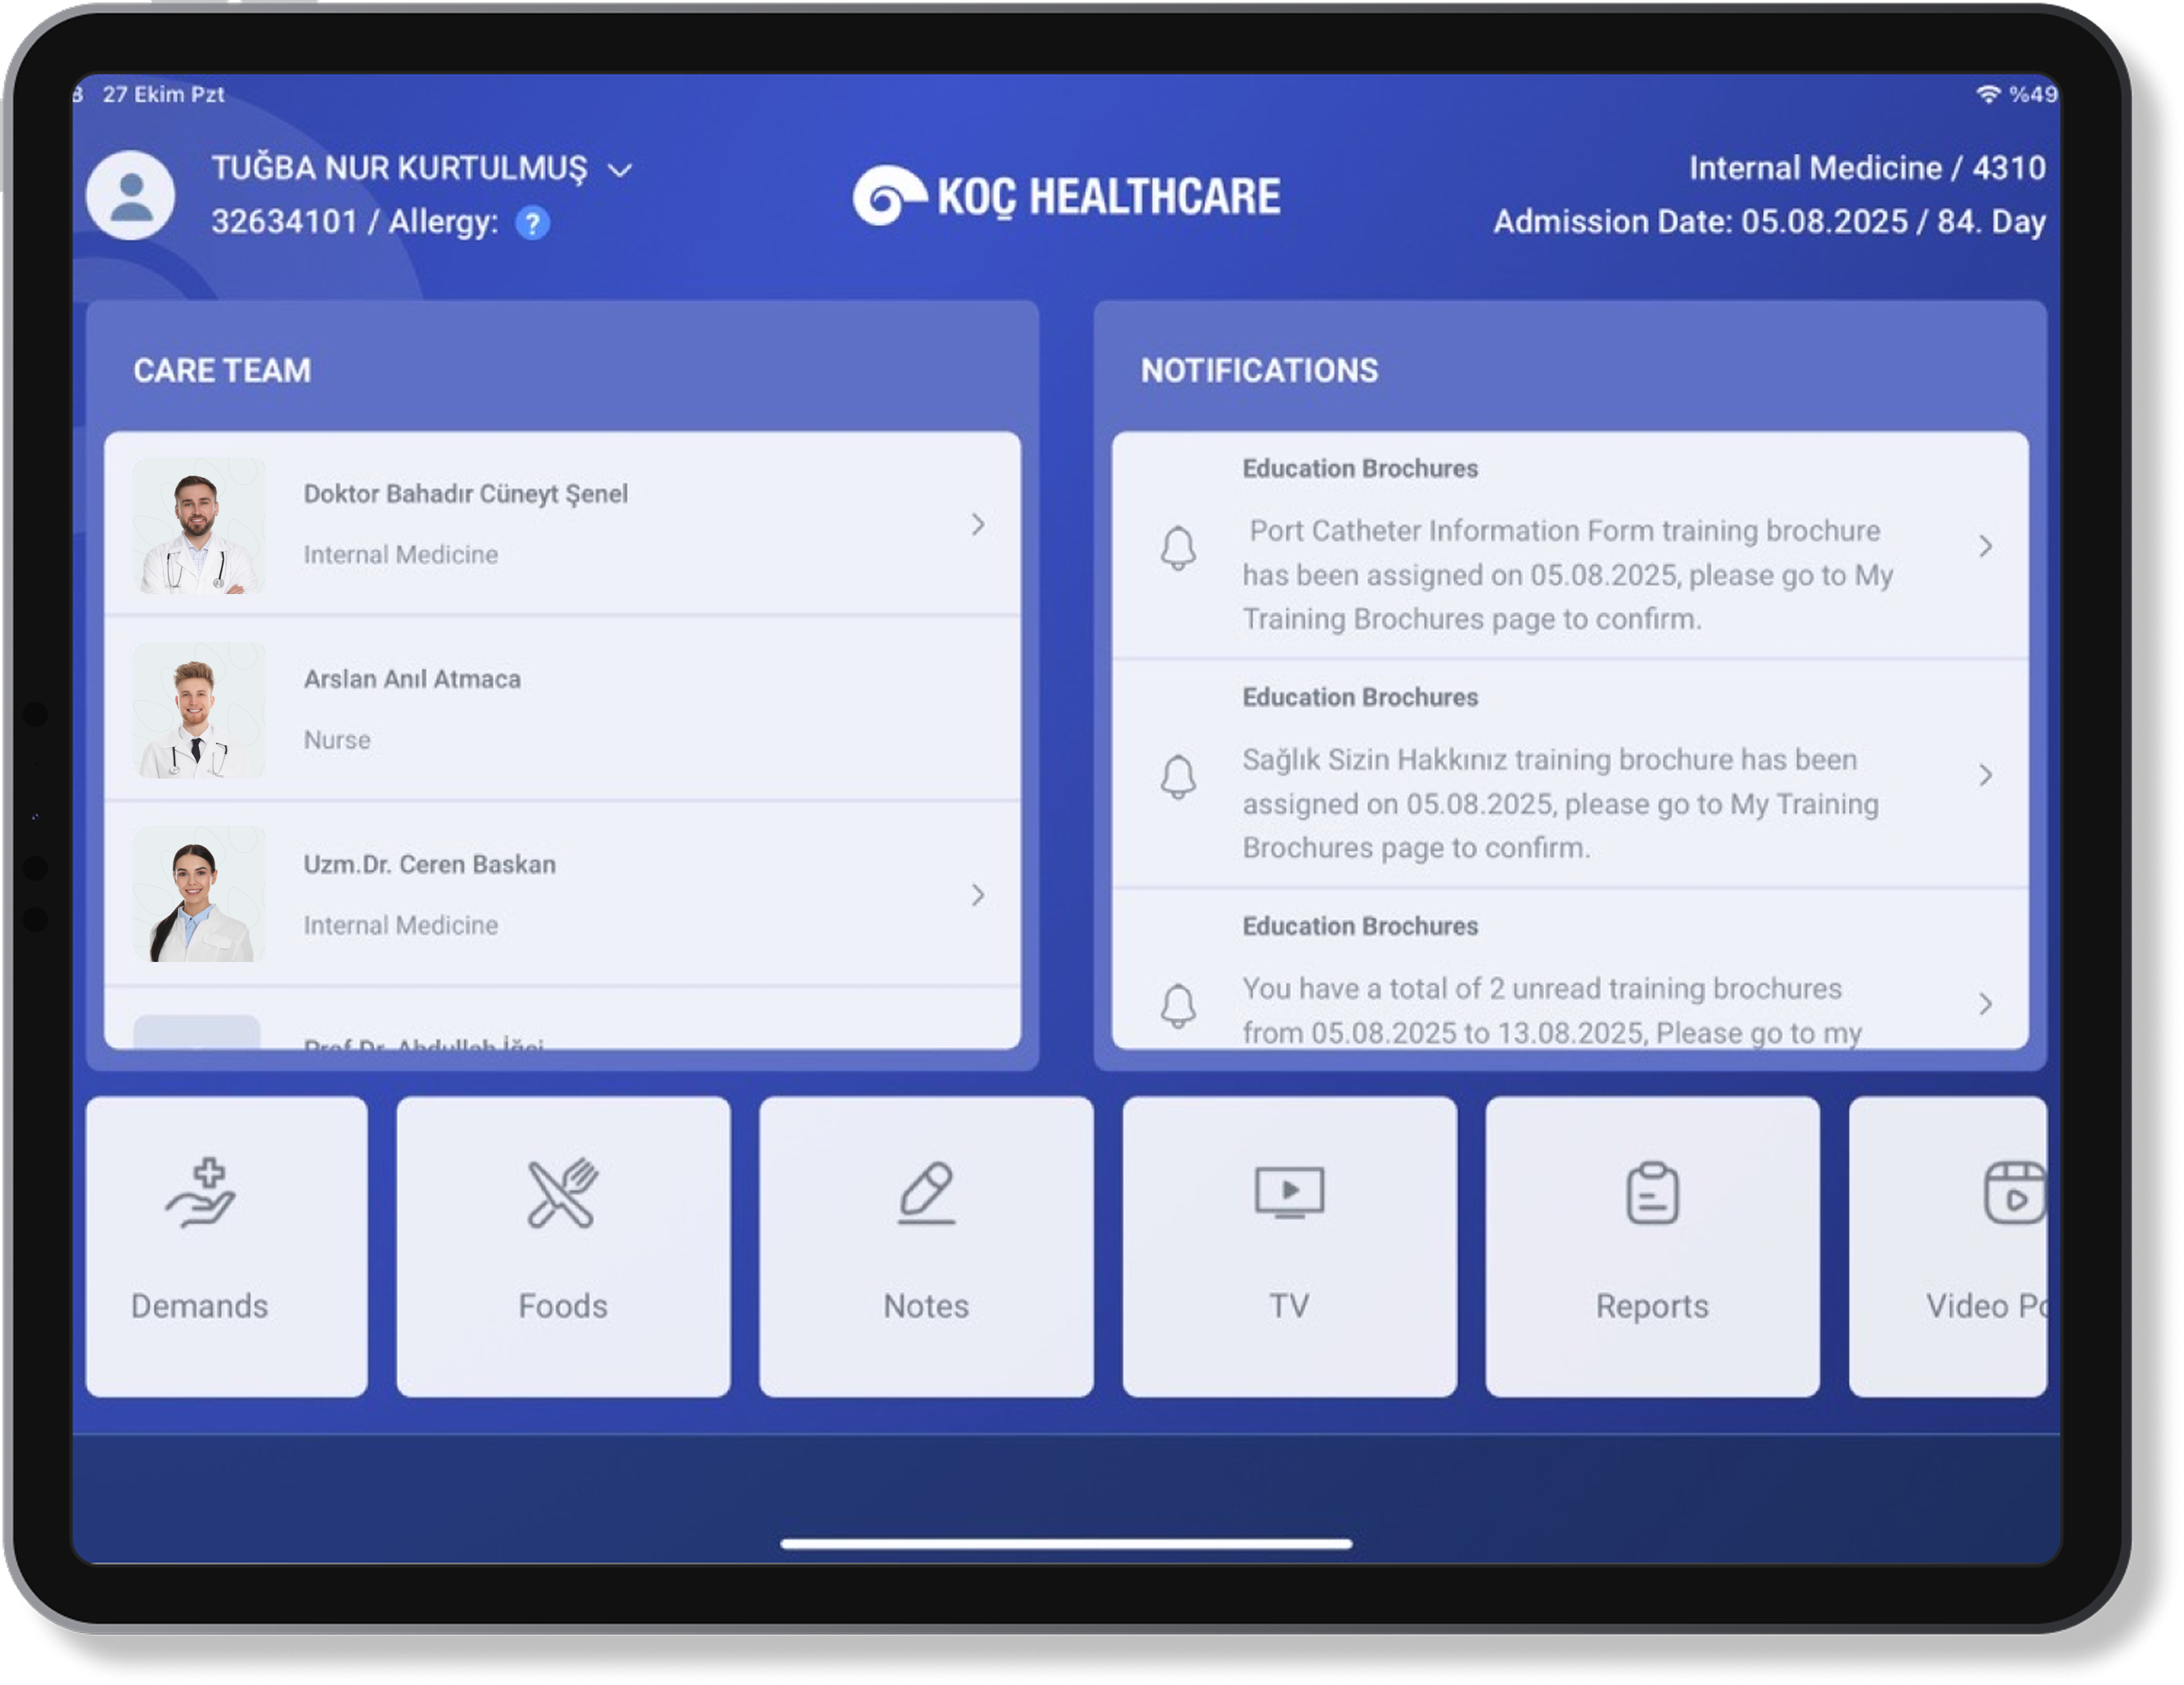Tap the patient profile avatar icon
The height and width of the screenshot is (1685, 2184).
(131, 196)
